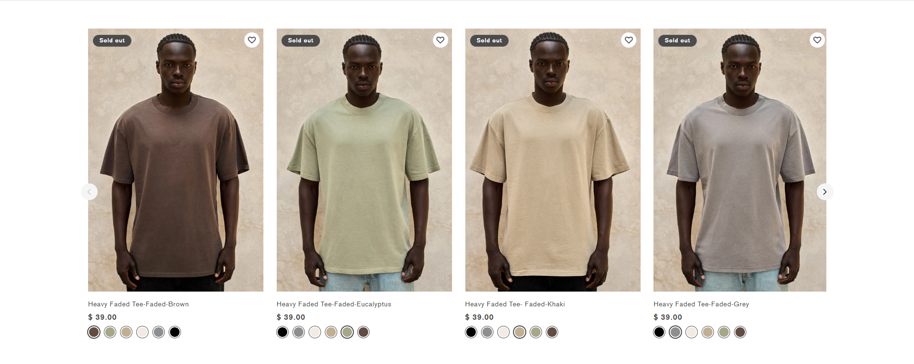View Faded-Grey tee product image
Viewport: 914px width, 364px height.
[740, 160]
